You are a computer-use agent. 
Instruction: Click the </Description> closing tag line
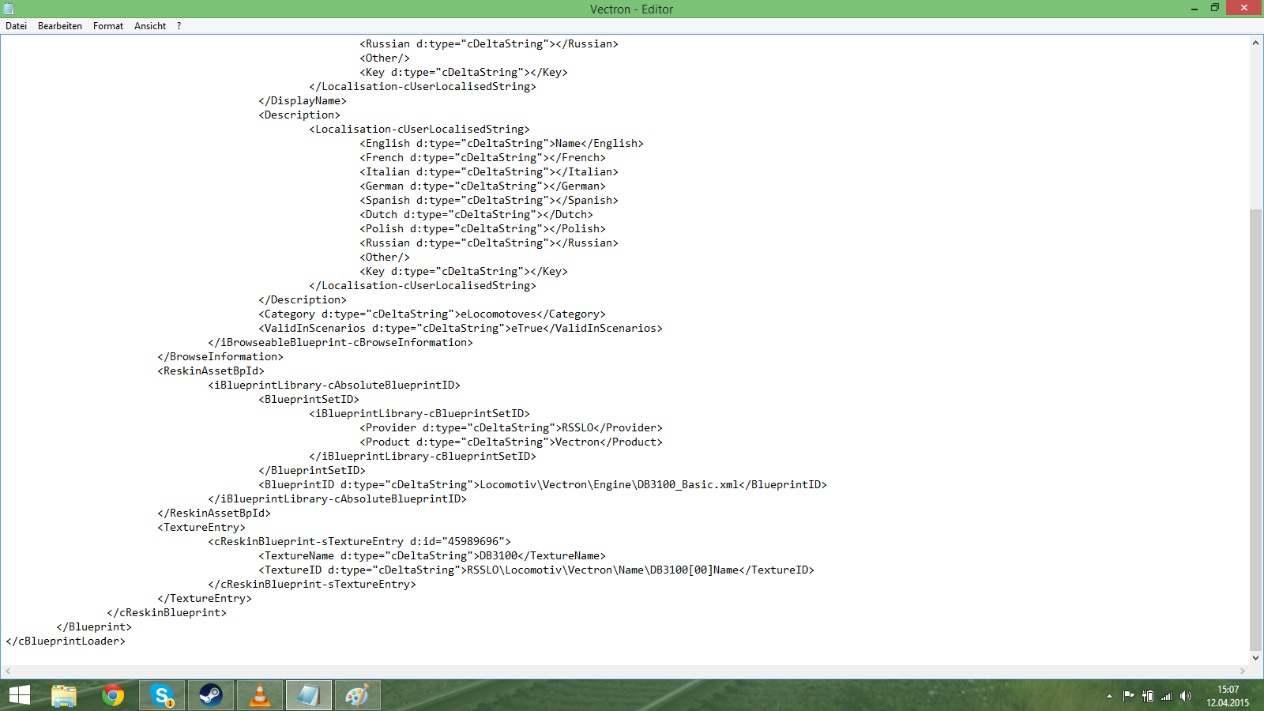click(x=303, y=300)
